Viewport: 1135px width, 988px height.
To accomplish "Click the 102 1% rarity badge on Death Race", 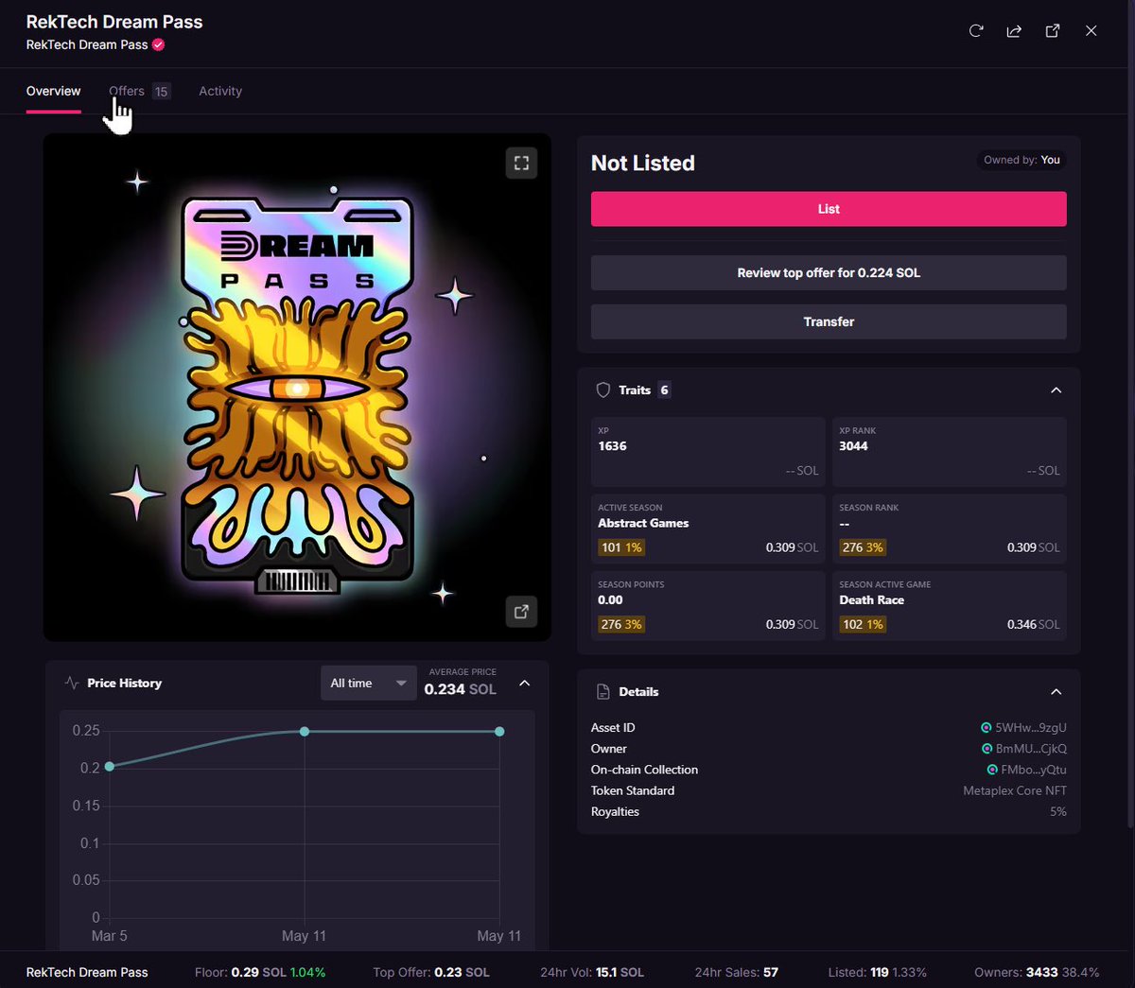I will tap(863, 624).
